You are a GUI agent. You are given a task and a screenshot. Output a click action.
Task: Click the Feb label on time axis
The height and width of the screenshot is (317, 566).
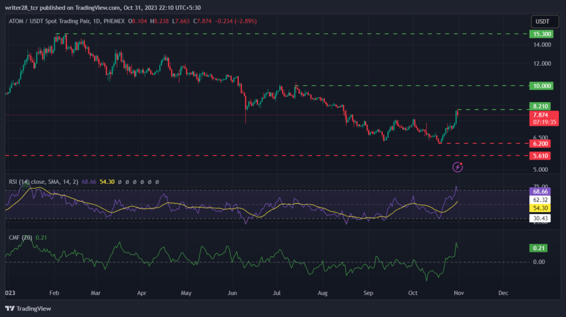54,293
